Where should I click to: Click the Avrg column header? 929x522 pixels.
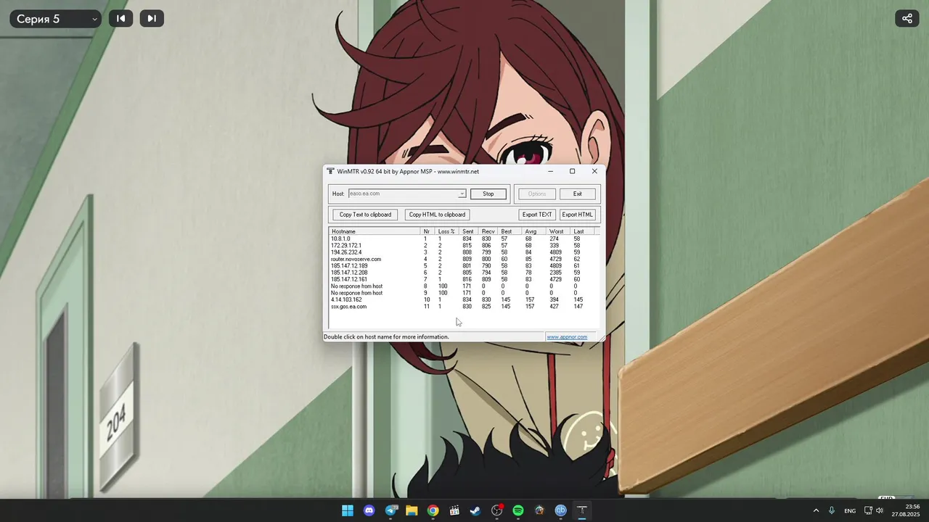pyautogui.click(x=534, y=231)
